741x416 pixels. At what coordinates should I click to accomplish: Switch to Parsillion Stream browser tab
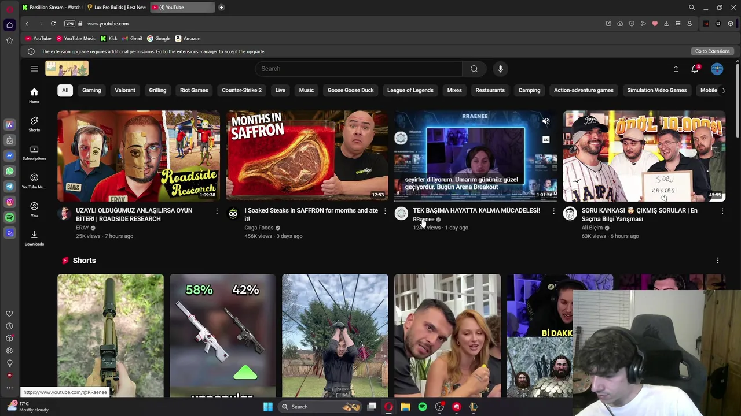(x=52, y=8)
